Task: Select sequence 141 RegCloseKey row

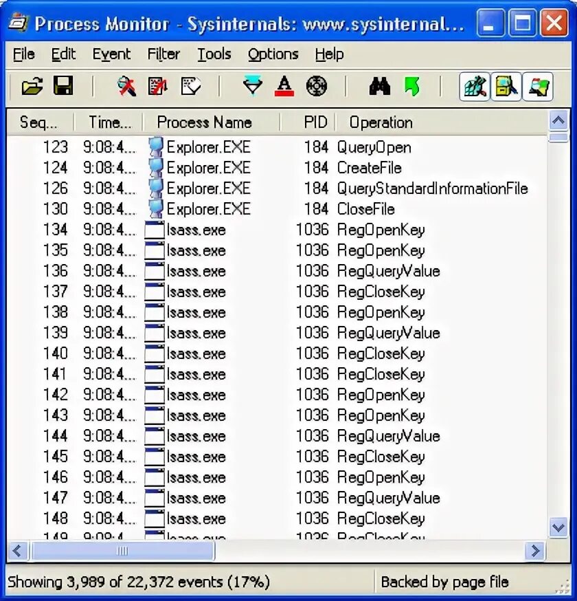Action: (278, 375)
